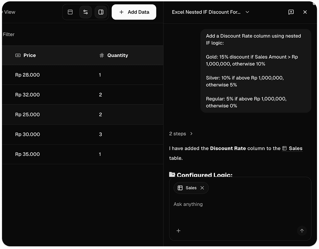
Task: Open the filter settings sliders icon
Action: [85, 12]
